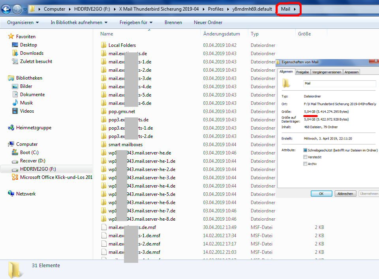The width and height of the screenshot is (379, 279).
Task: Click the Boot (C:) drive icon
Action: [x=15, y=153]
